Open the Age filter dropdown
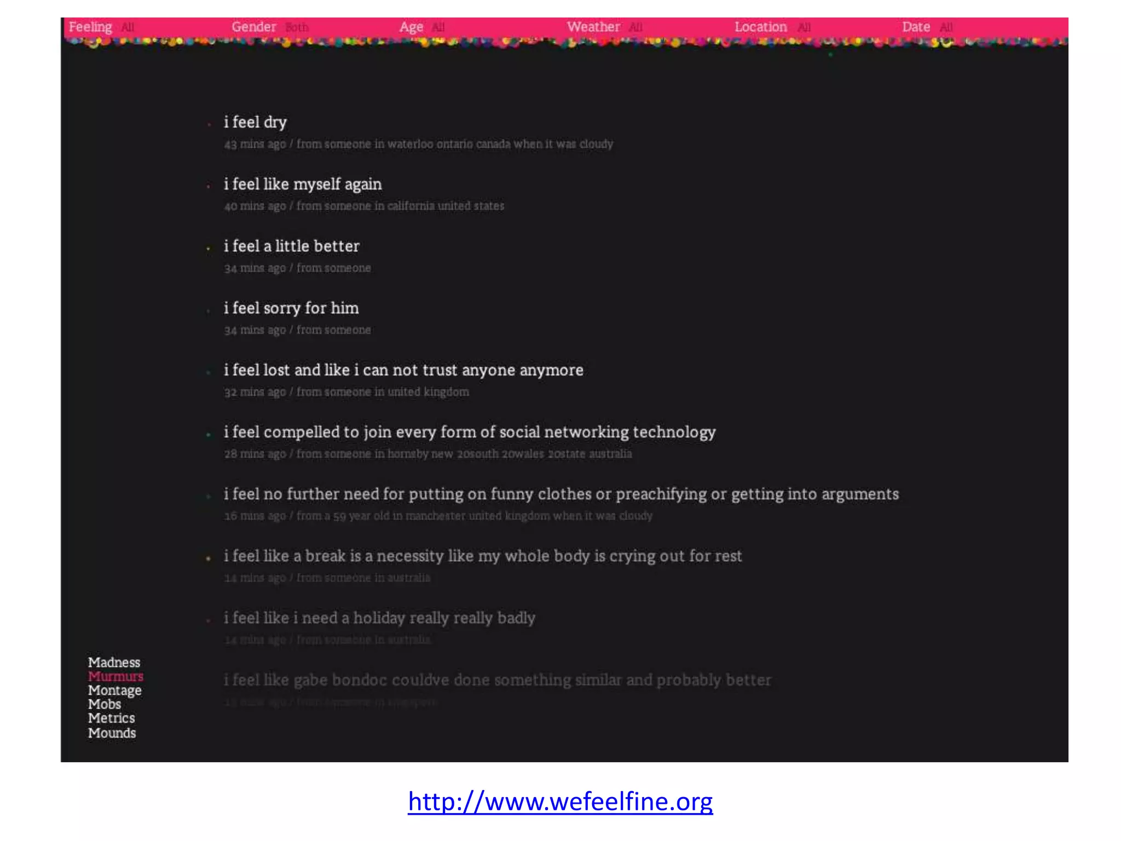The width and height of the screenshot is (1121, 841). (x=422, y=27)
